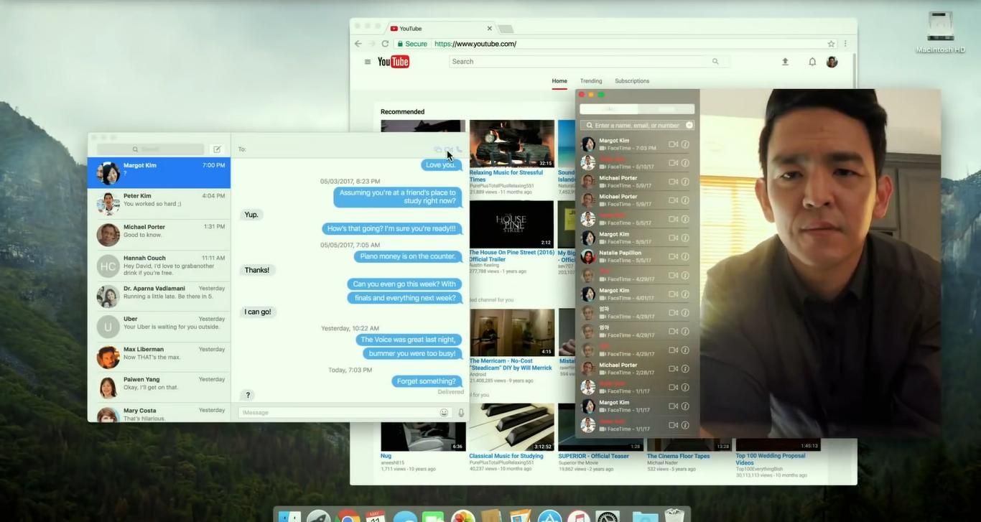Open YouTube account avatar menu

pos(832,62)
